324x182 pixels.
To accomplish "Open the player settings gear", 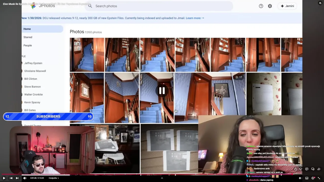I will click(313, 178).
